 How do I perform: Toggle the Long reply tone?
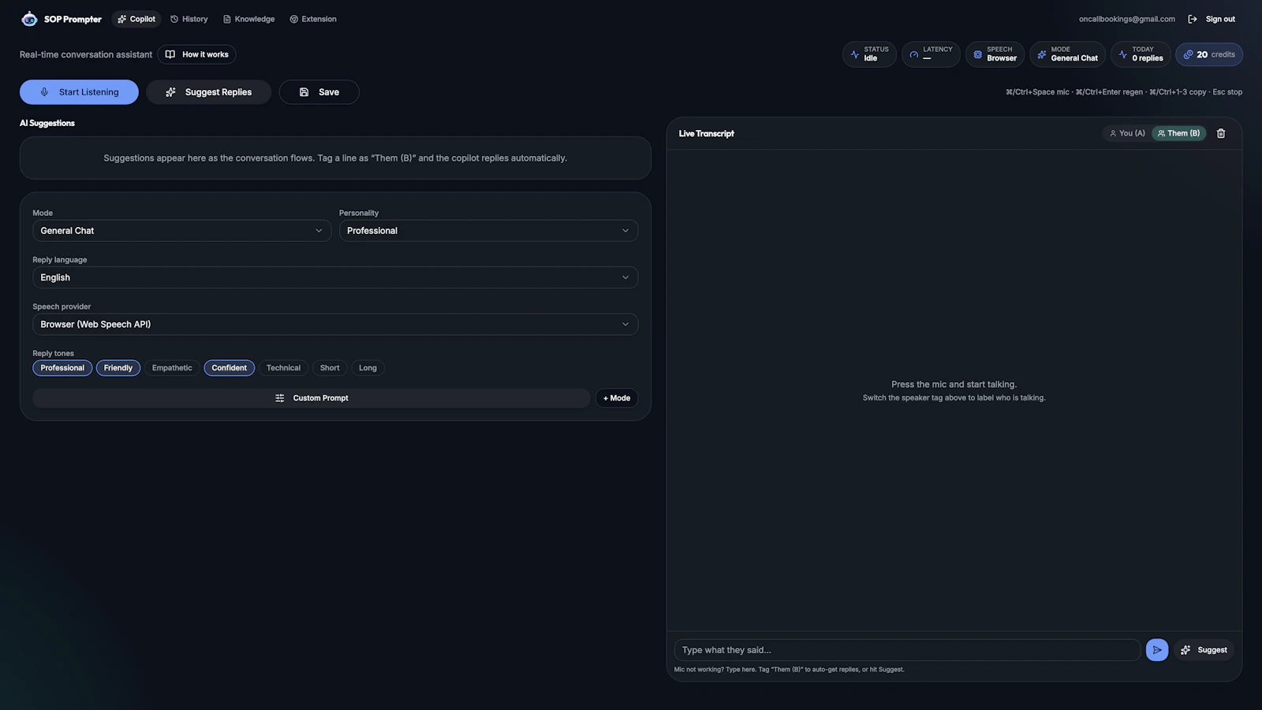tap(368, 368)
